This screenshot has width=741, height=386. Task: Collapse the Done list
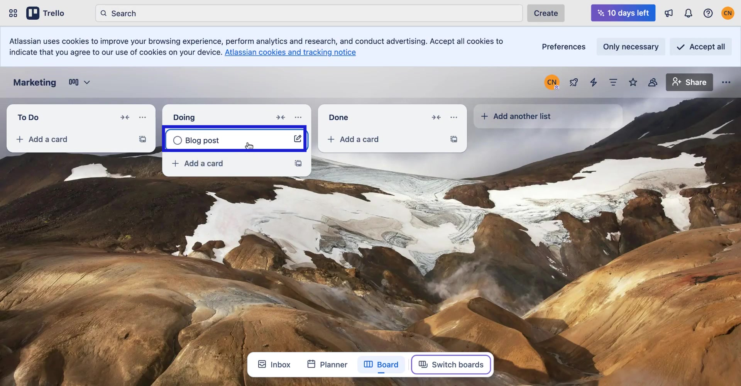point(436,117)
